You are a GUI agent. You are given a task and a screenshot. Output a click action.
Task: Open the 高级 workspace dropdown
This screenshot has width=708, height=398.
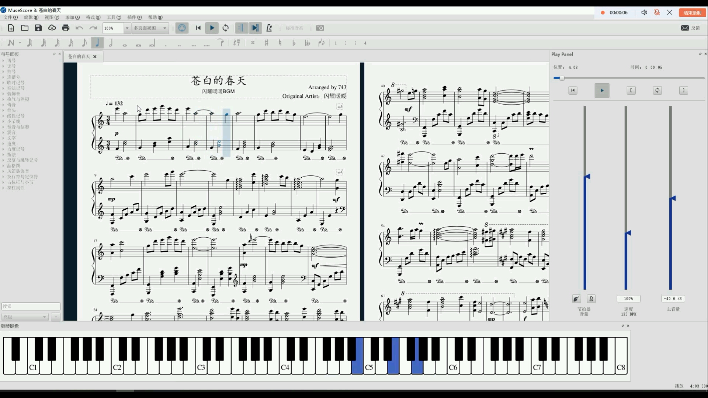25,317
